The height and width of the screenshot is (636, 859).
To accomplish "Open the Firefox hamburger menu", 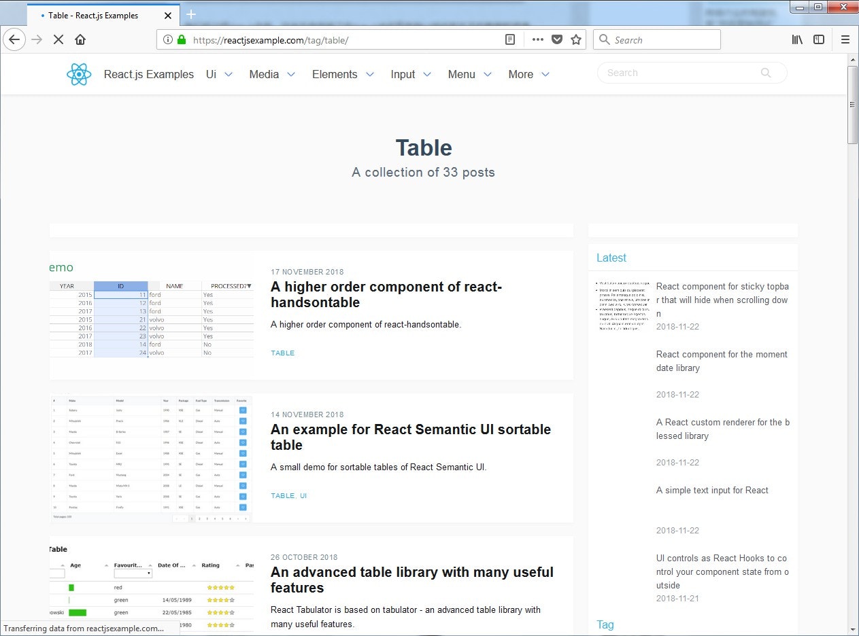I will click(845, 39).
